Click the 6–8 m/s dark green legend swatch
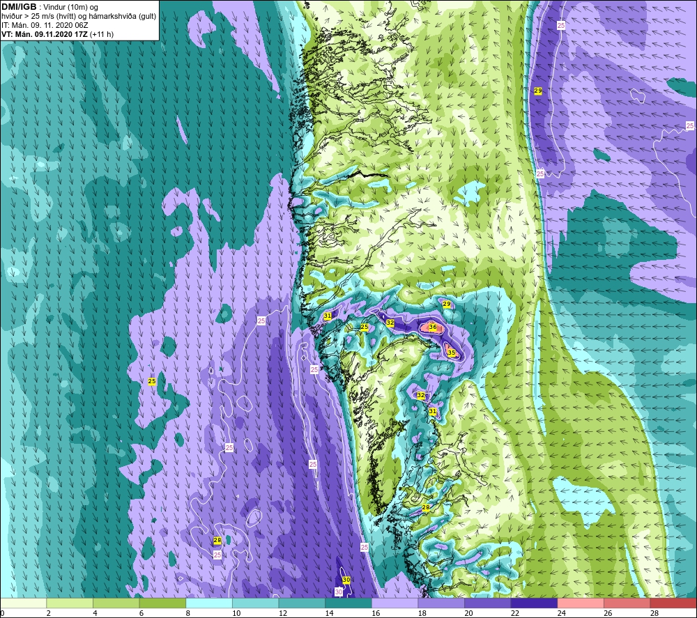 (162, 603)
